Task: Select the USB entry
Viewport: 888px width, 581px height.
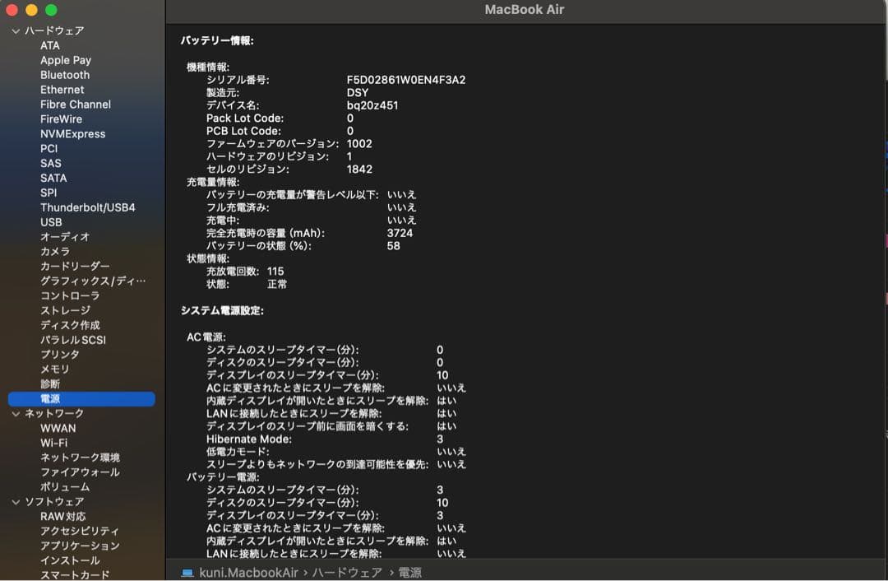Action: coord(51,222)
